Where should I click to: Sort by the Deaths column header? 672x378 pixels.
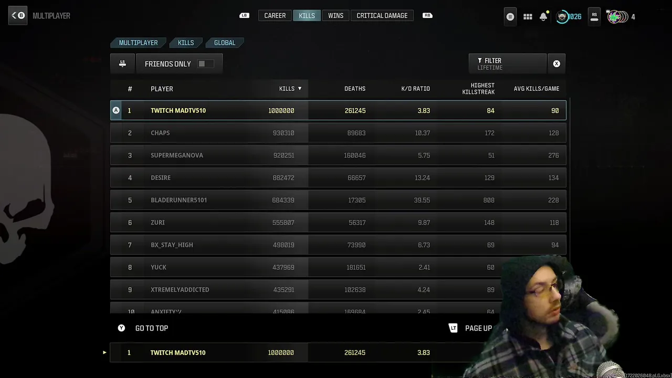pos(355,89)
